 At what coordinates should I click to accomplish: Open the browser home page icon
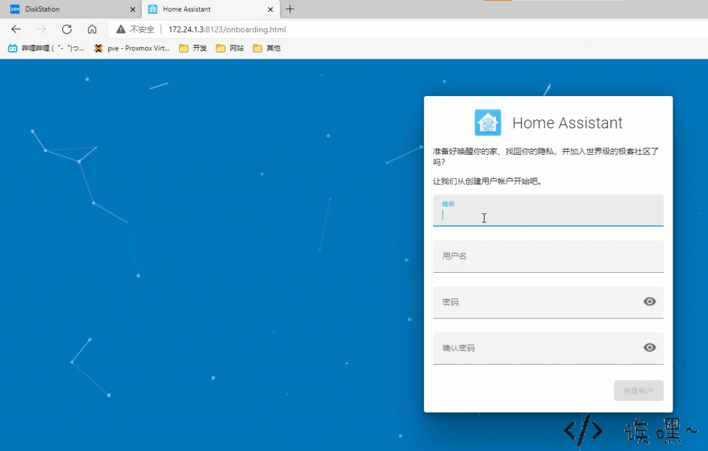coord(92,29)
